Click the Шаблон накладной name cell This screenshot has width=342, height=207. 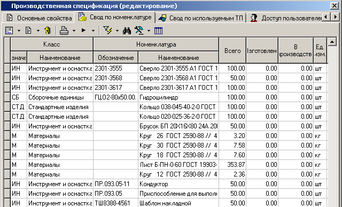[178, 203]
